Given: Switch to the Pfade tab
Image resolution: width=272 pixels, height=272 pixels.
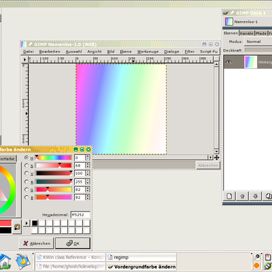Looking at the screenshot, I should 261,33.
